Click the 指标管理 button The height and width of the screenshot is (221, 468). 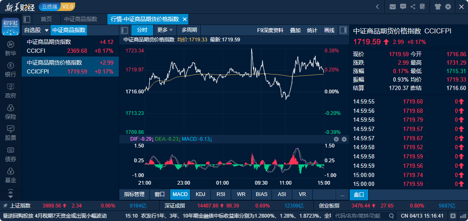tap(134, 194)
